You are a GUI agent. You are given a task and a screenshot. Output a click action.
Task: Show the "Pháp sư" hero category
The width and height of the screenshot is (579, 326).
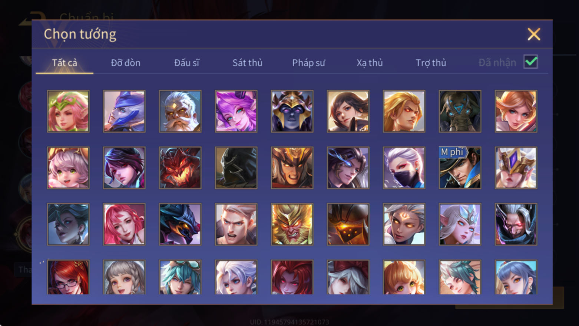[308, 63]
